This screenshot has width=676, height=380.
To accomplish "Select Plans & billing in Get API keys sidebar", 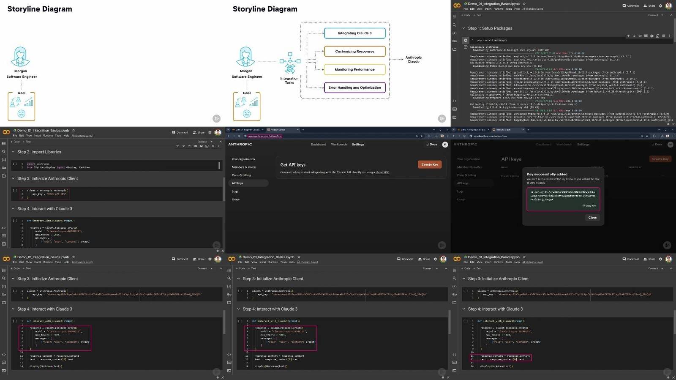I will pyautogui.click(x=241, y=175).
